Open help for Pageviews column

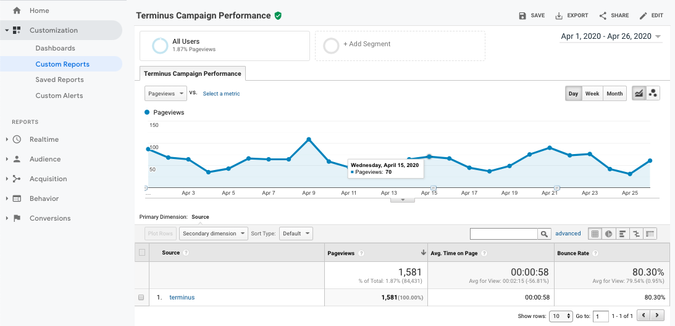[361, 253]
